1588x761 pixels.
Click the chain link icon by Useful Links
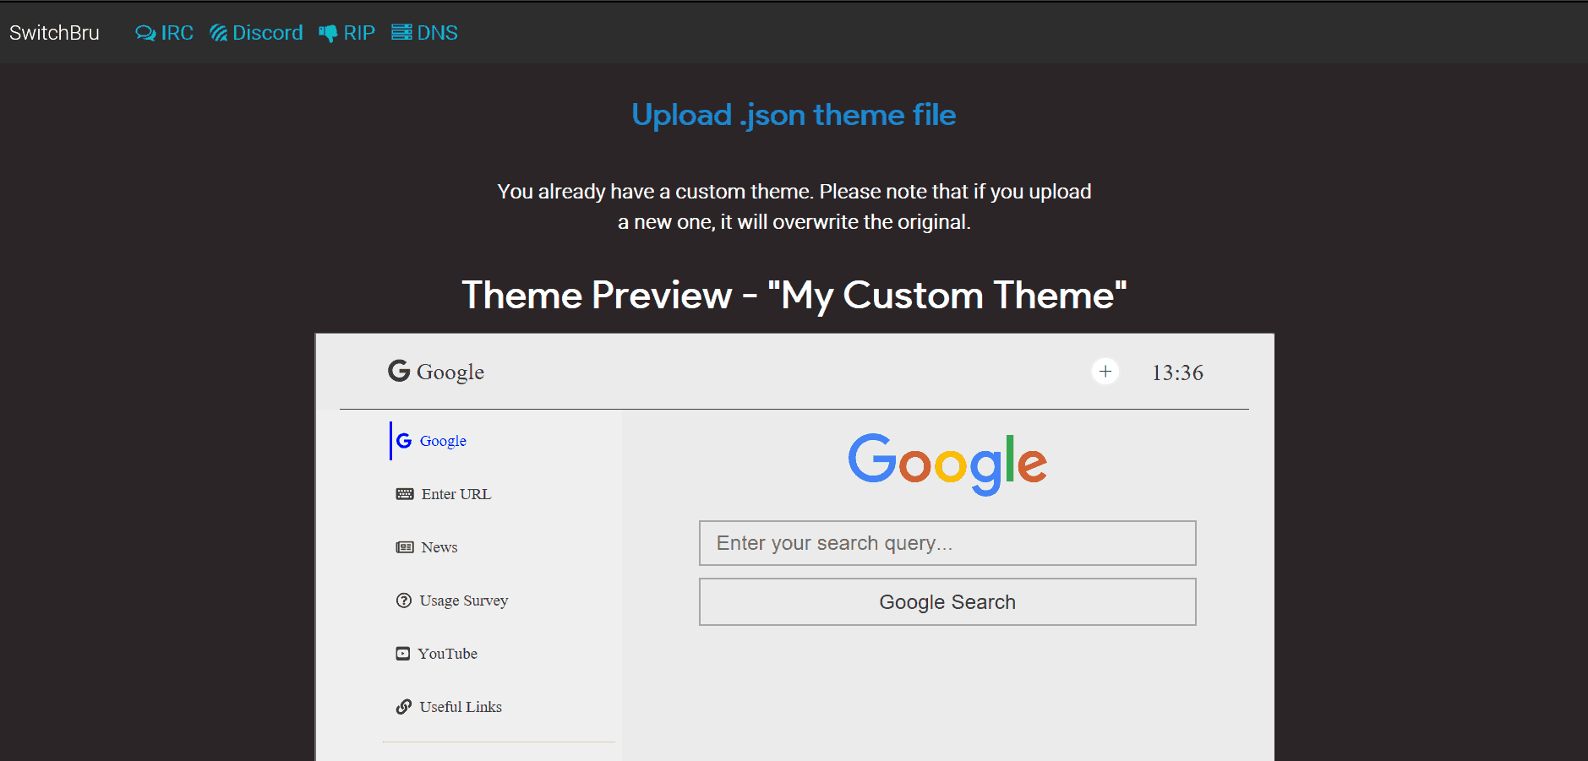click(404, 707)
